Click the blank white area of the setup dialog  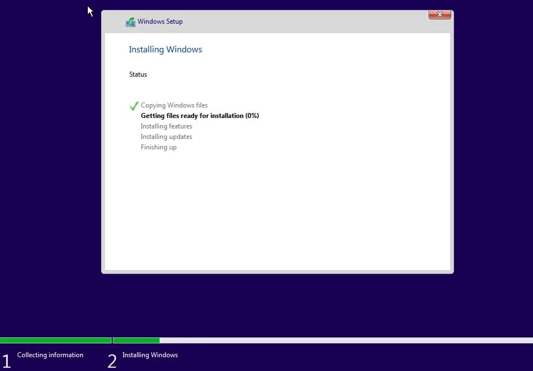click(x=276, y=209)
